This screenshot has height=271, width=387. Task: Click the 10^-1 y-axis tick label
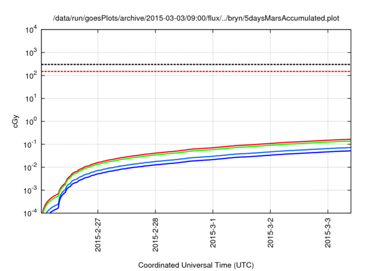click(x=31, y=144)
